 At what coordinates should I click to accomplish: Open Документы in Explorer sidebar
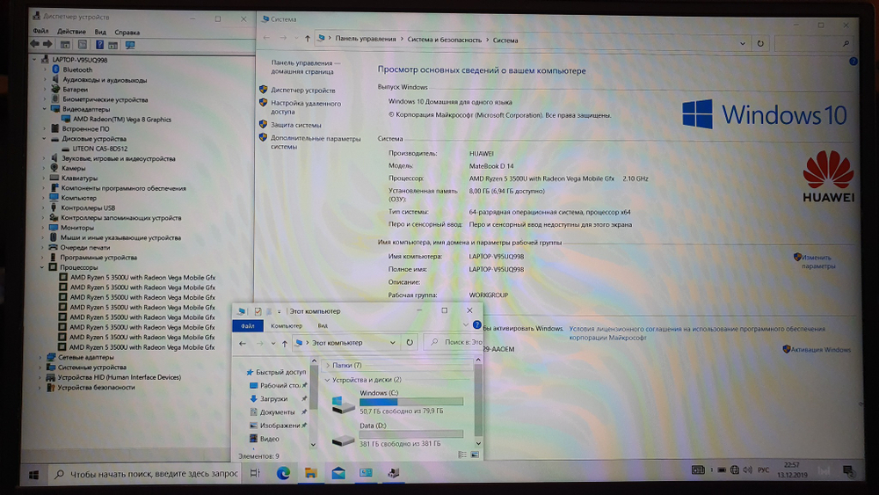277,412
